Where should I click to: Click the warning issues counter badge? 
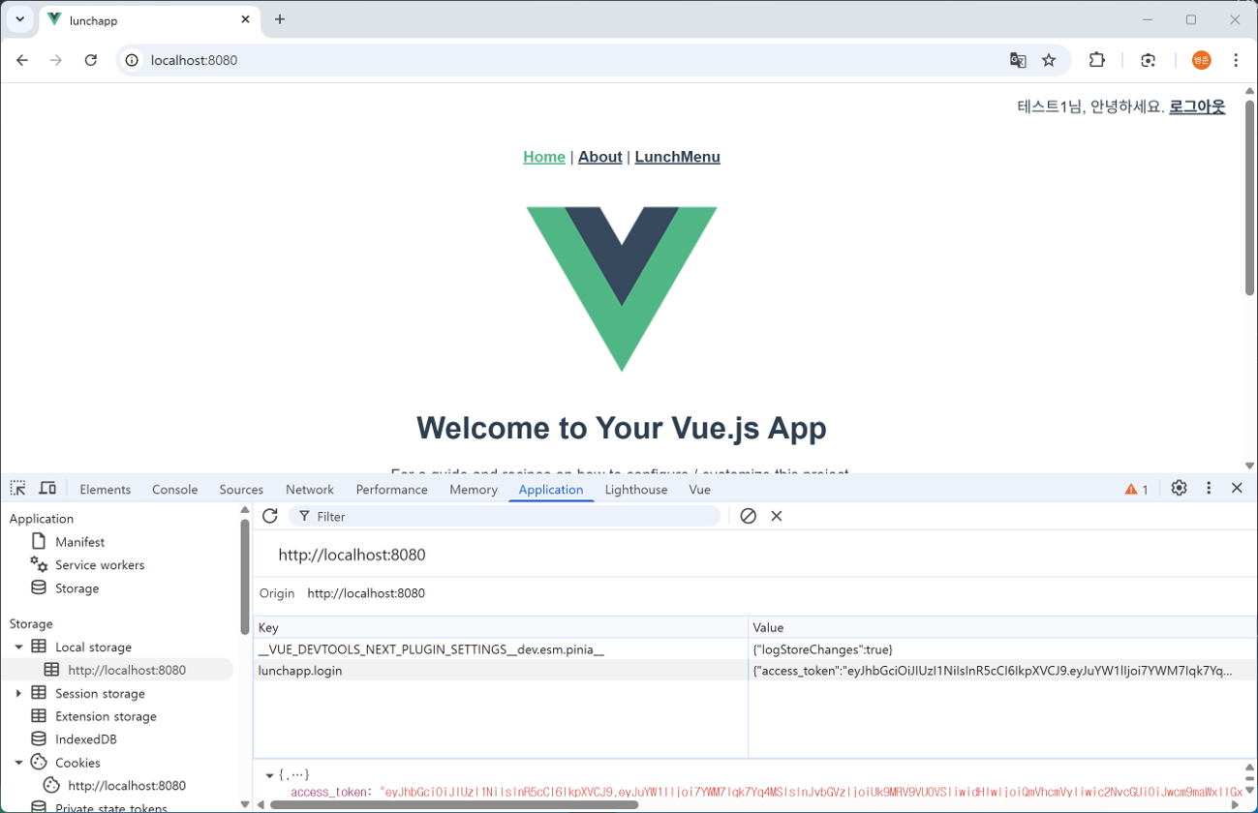(x=1137, y=490)
